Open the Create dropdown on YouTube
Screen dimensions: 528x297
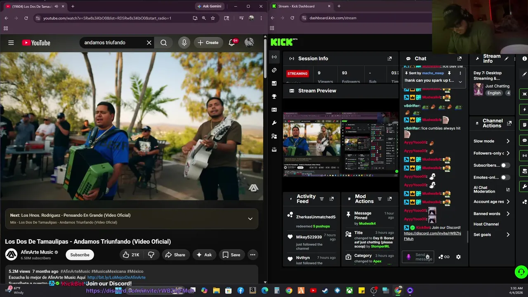tap(208, 42)
